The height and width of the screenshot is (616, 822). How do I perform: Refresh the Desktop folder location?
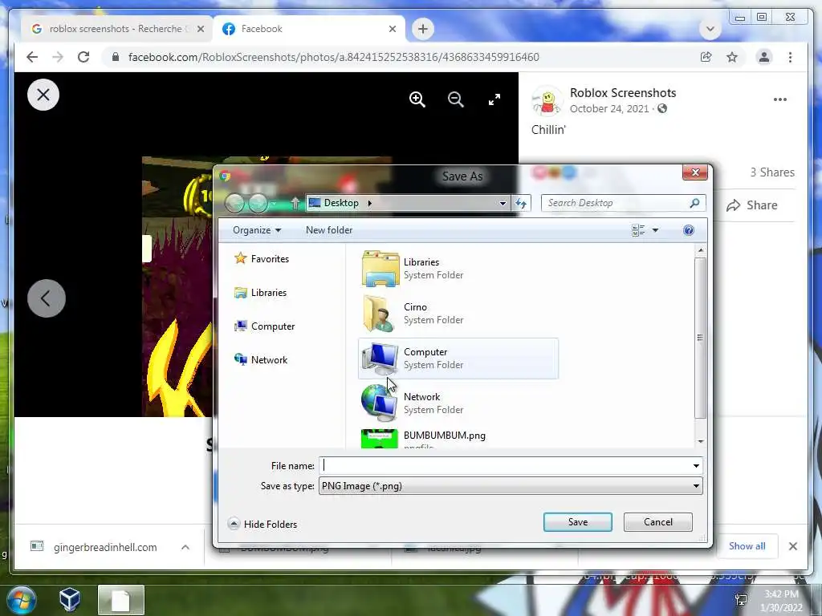point(521,203)
